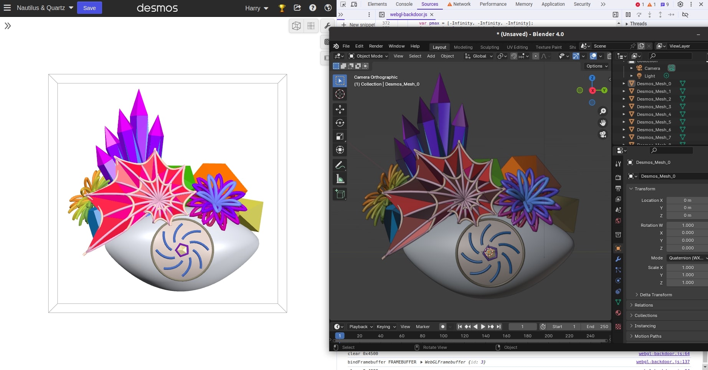
Task: Open the Physics properties tab icon
Action: click(618, 281)
